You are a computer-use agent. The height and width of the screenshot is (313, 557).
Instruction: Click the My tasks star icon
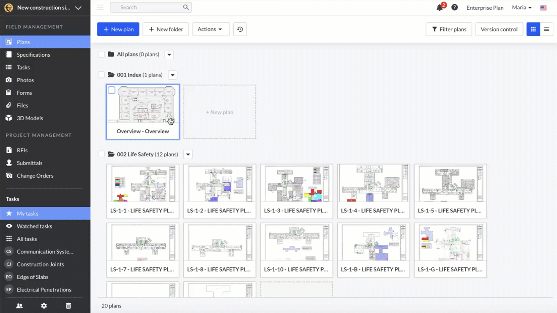tap(9, 214)
